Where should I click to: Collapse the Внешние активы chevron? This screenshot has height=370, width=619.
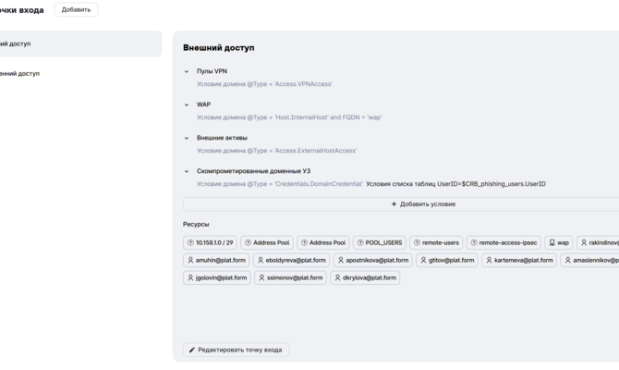[x=187, y=138]
